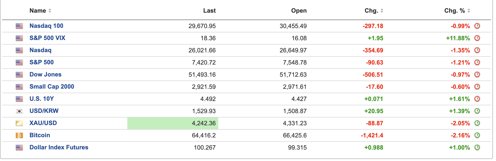Open the S&P 500 VIX link
The height and width of the screenshot is (161, 496).
47,38
